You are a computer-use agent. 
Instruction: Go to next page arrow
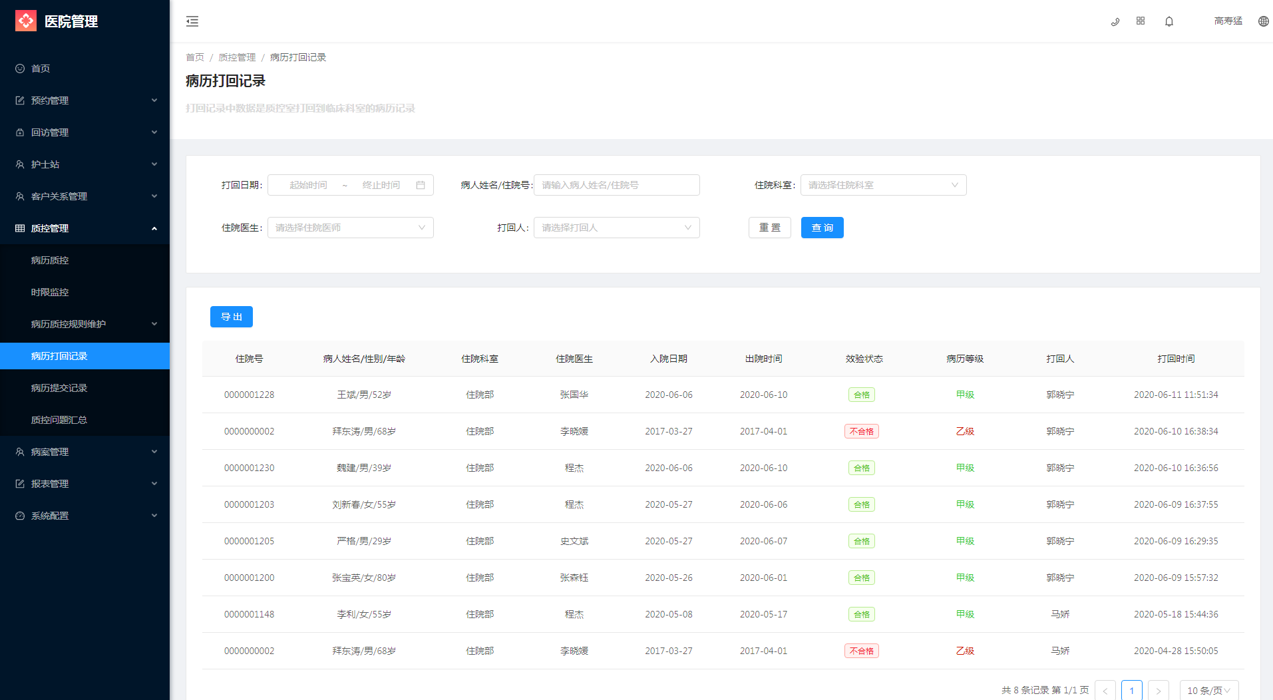1159,690
